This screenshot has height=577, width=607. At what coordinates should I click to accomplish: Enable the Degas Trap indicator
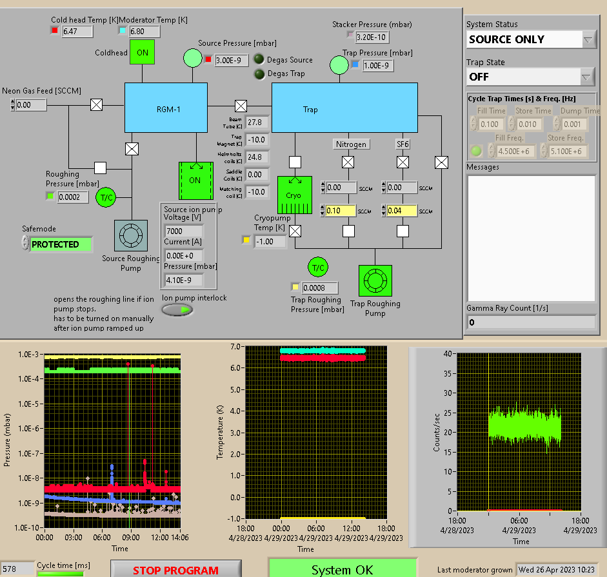click(x=259, y=73)
